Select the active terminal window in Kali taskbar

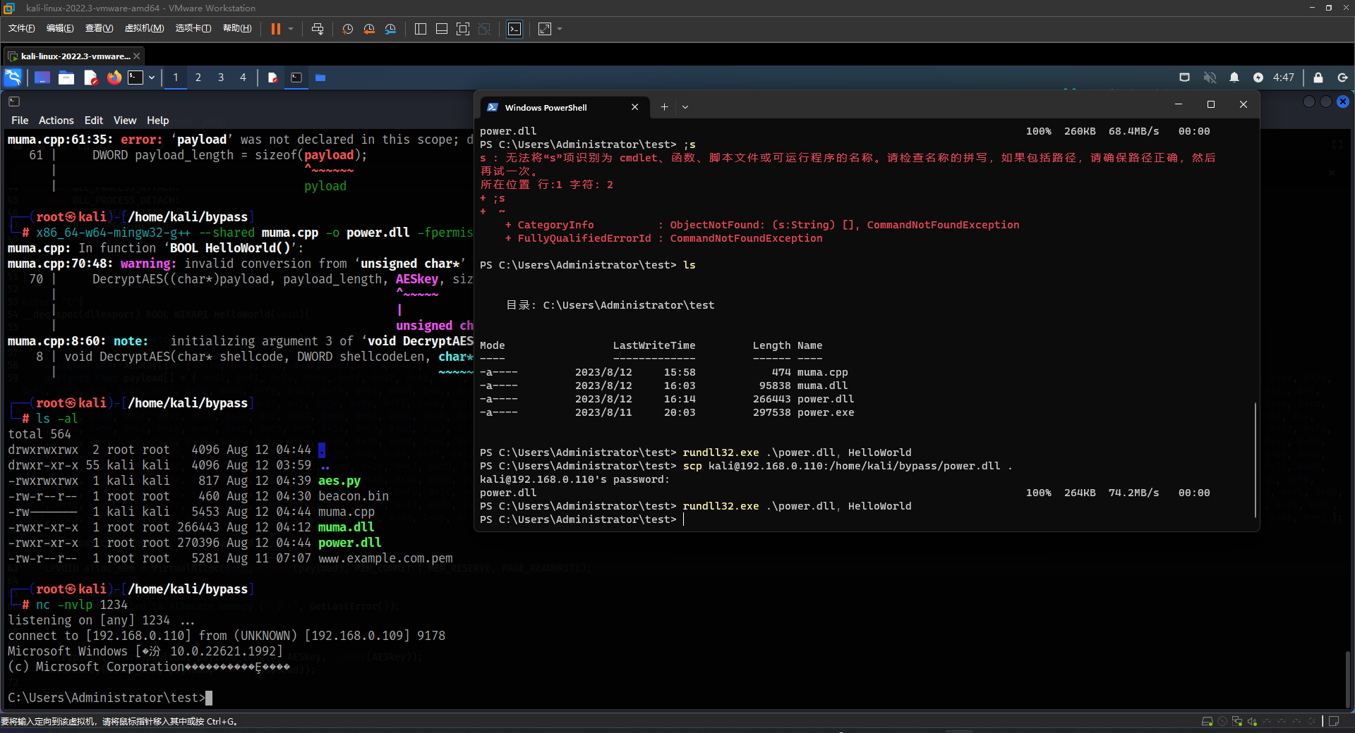tap(296, 78)
